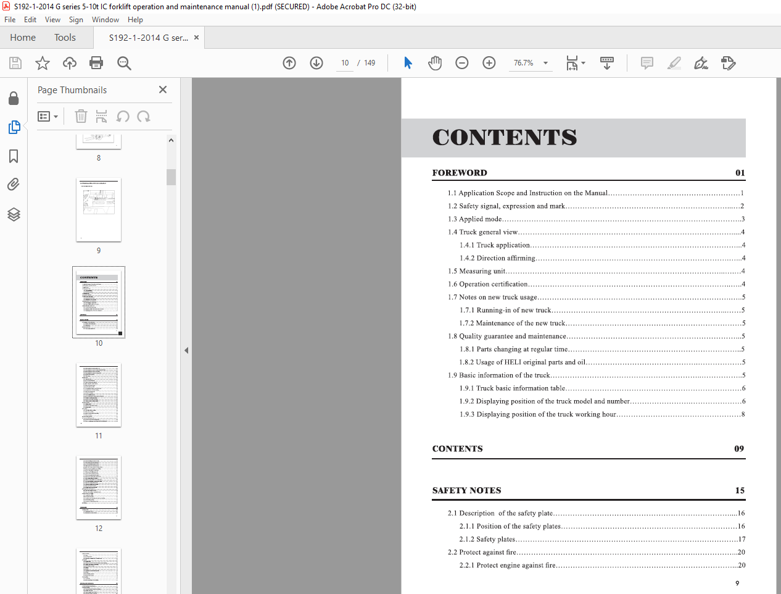
Task: Click the SAFETY NOTES section heading
Action: tap(467, 491)
